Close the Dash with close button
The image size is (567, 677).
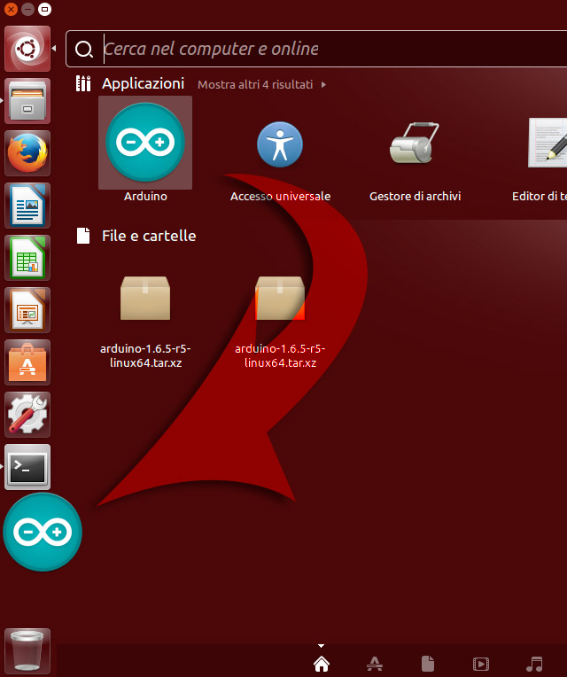pos(11,9)
